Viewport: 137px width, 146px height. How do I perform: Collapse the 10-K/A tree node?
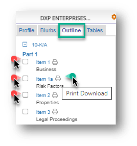(x=25, y=44)
